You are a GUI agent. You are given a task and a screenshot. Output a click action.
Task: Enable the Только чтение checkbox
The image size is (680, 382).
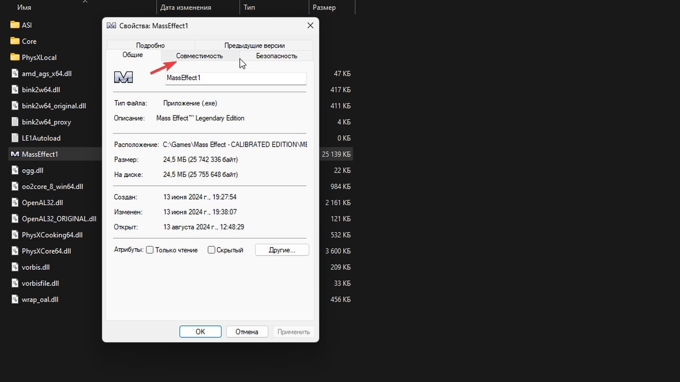(150, 250)
